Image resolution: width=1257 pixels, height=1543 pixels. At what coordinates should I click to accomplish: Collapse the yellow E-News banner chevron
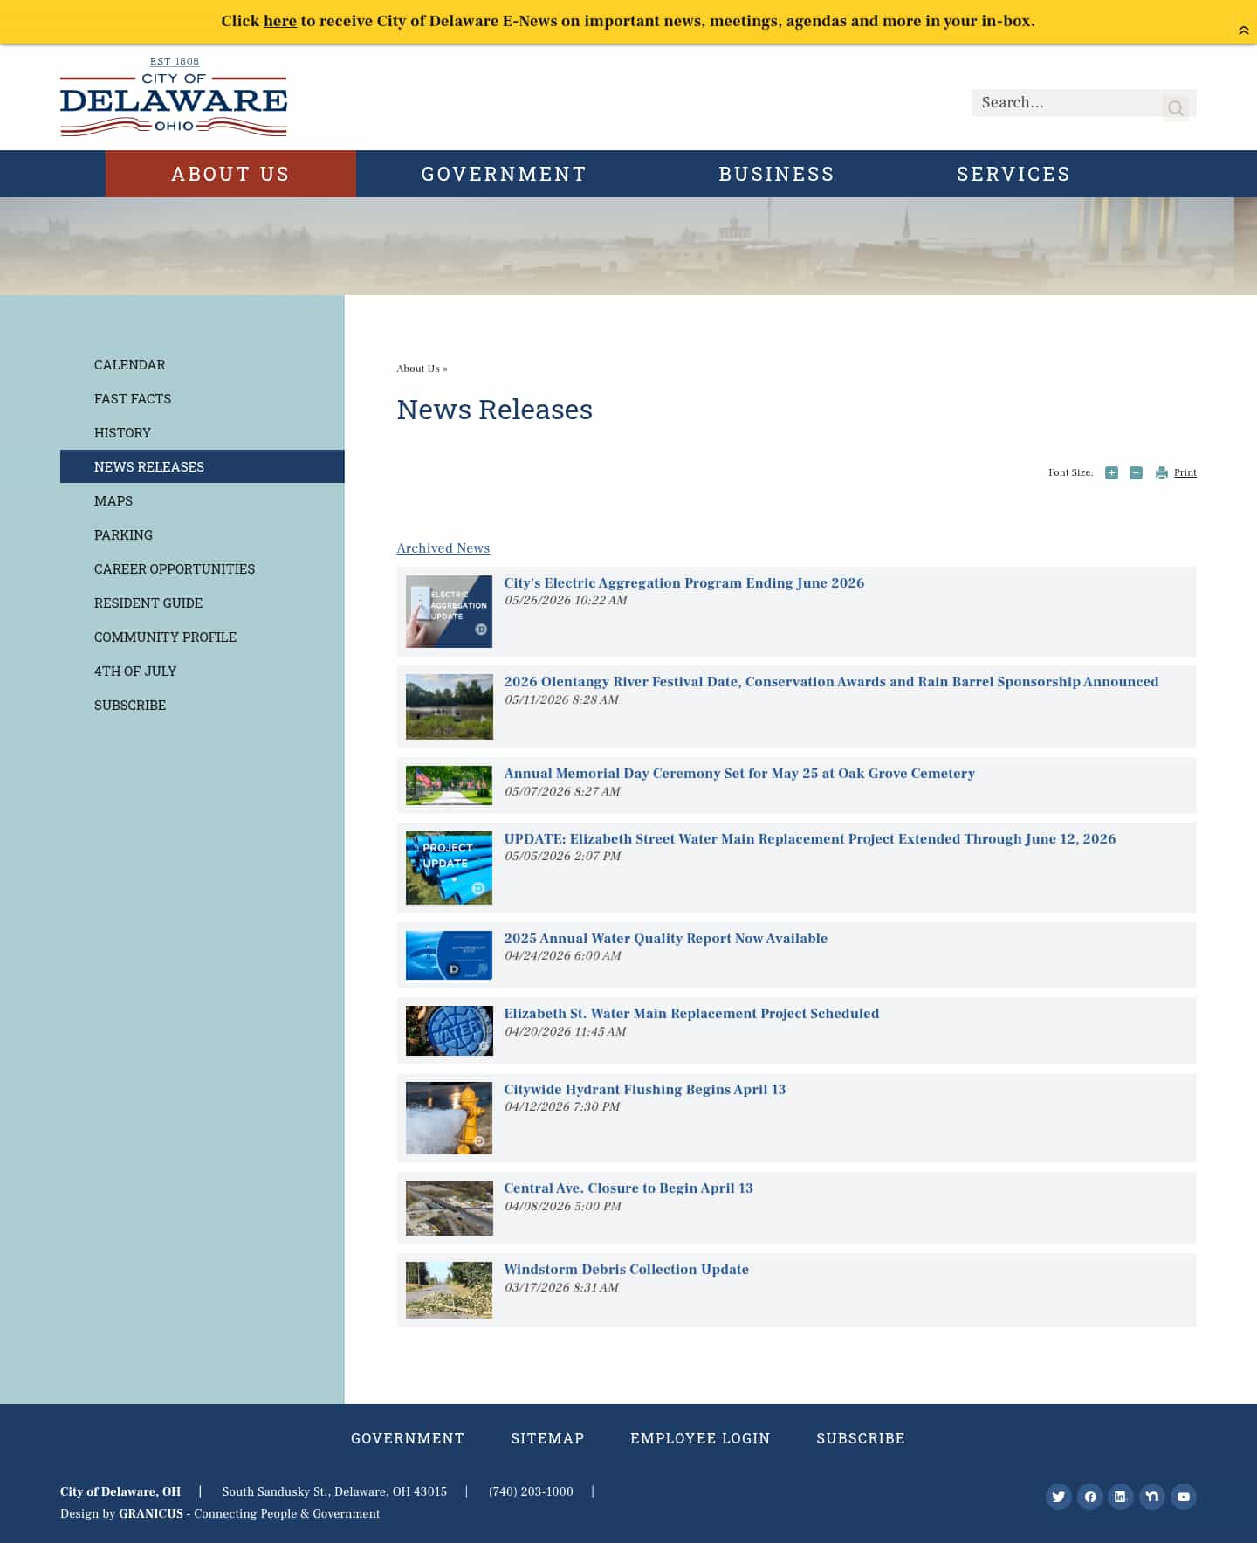tap(1244, 31)
